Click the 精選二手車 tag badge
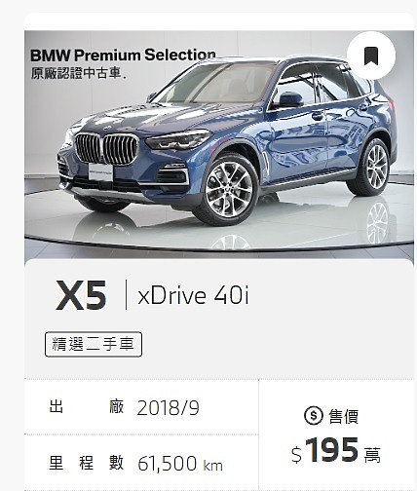 point(94,344)
